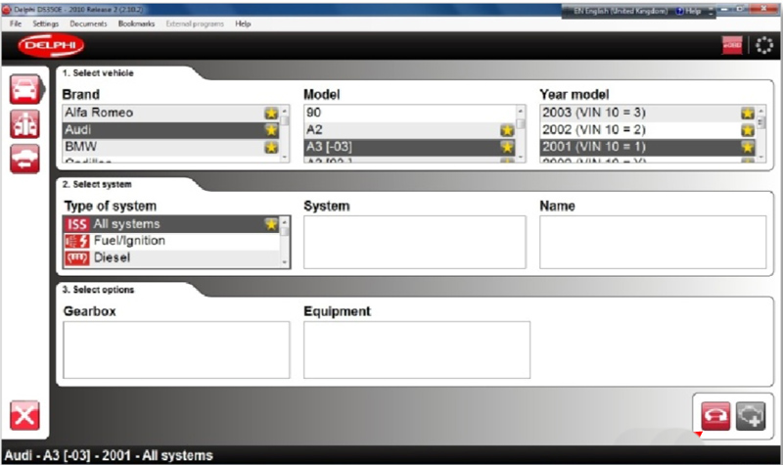Screen dimensions: 783x465
Task: Select Audi in Brand list
Action: 171,130
